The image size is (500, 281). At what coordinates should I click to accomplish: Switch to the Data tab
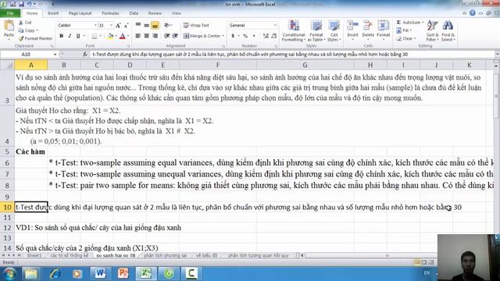[x=134, y=13]
